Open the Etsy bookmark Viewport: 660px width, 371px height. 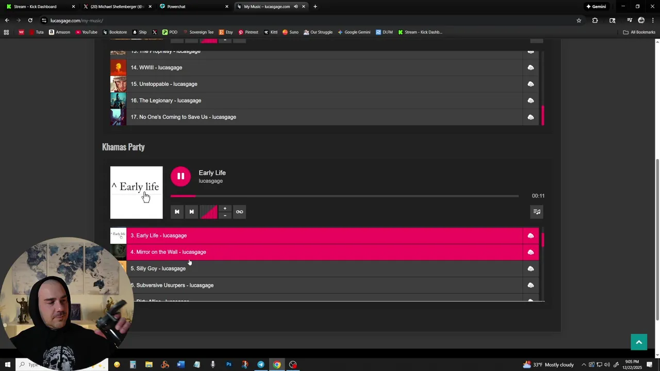point(226,32)
